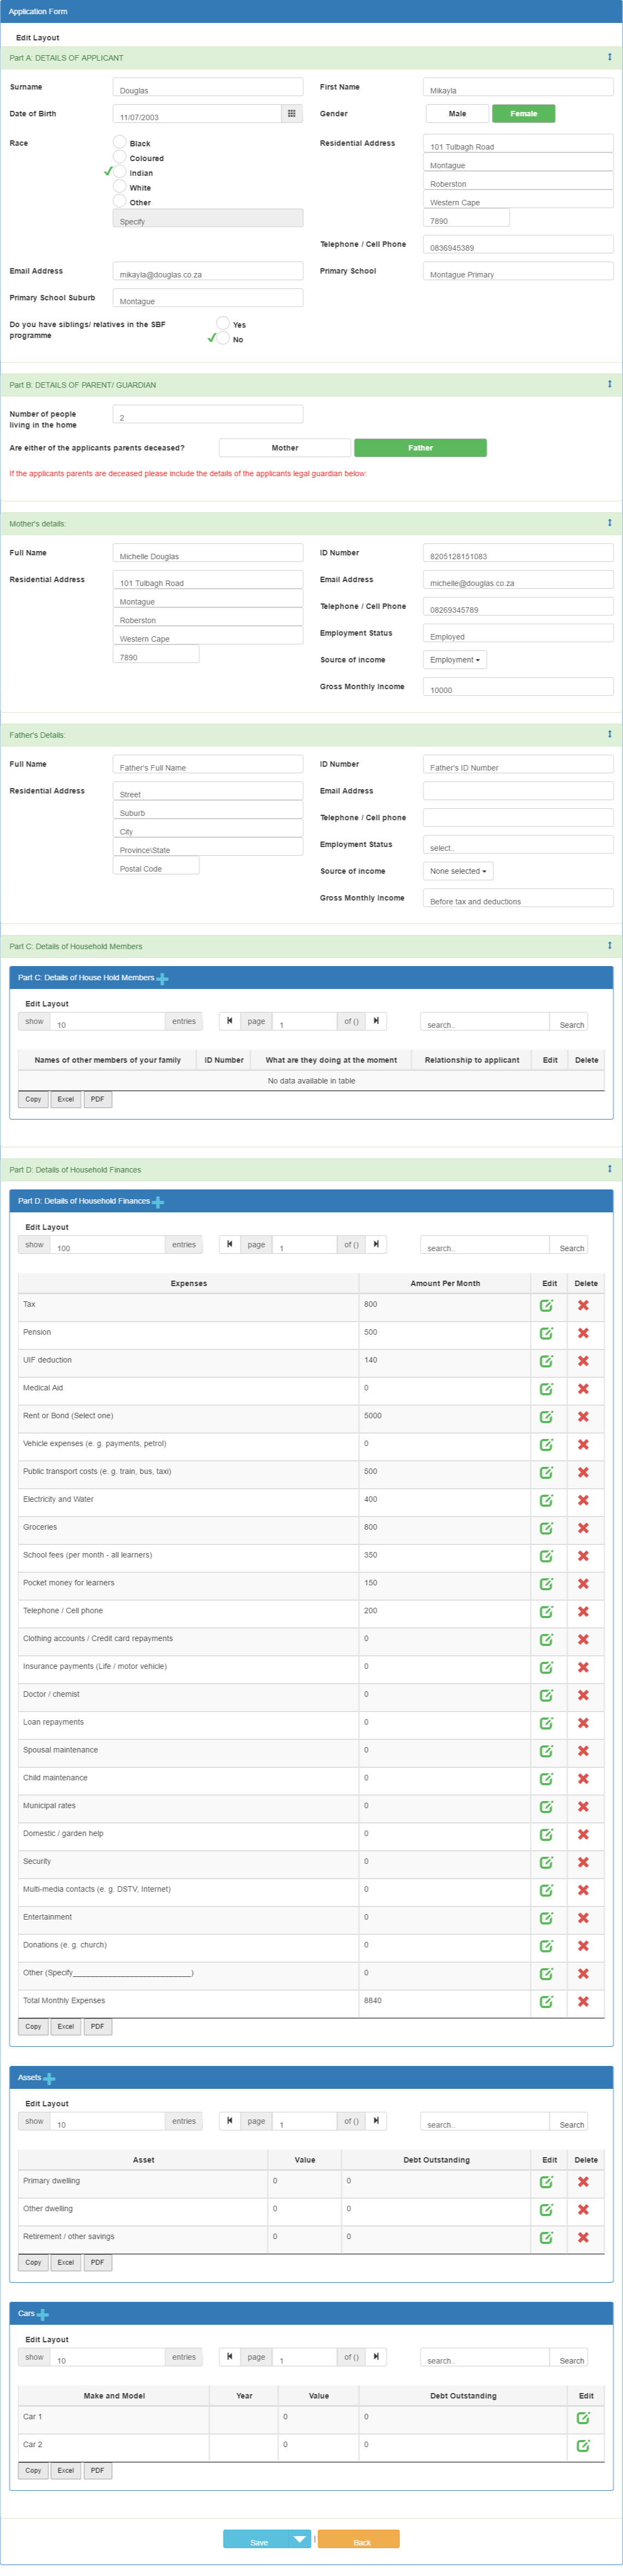
Task: Edit the Car 1 row
Action: [583, 2418]
